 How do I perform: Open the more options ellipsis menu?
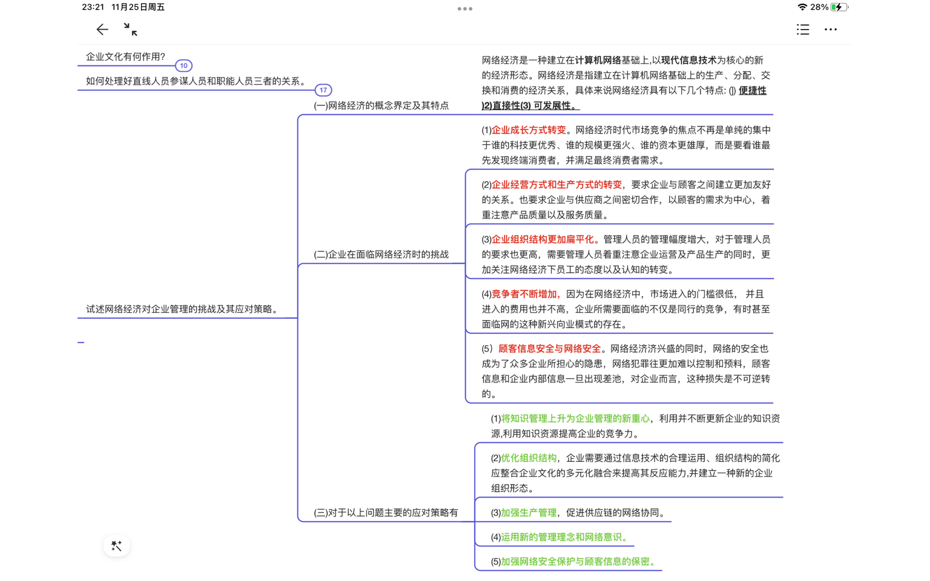click(x=831, y=29)
